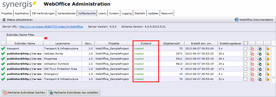Open the Kartendienste tab
The width and height of the screenshot is (276, 97).
coord(66,13)
